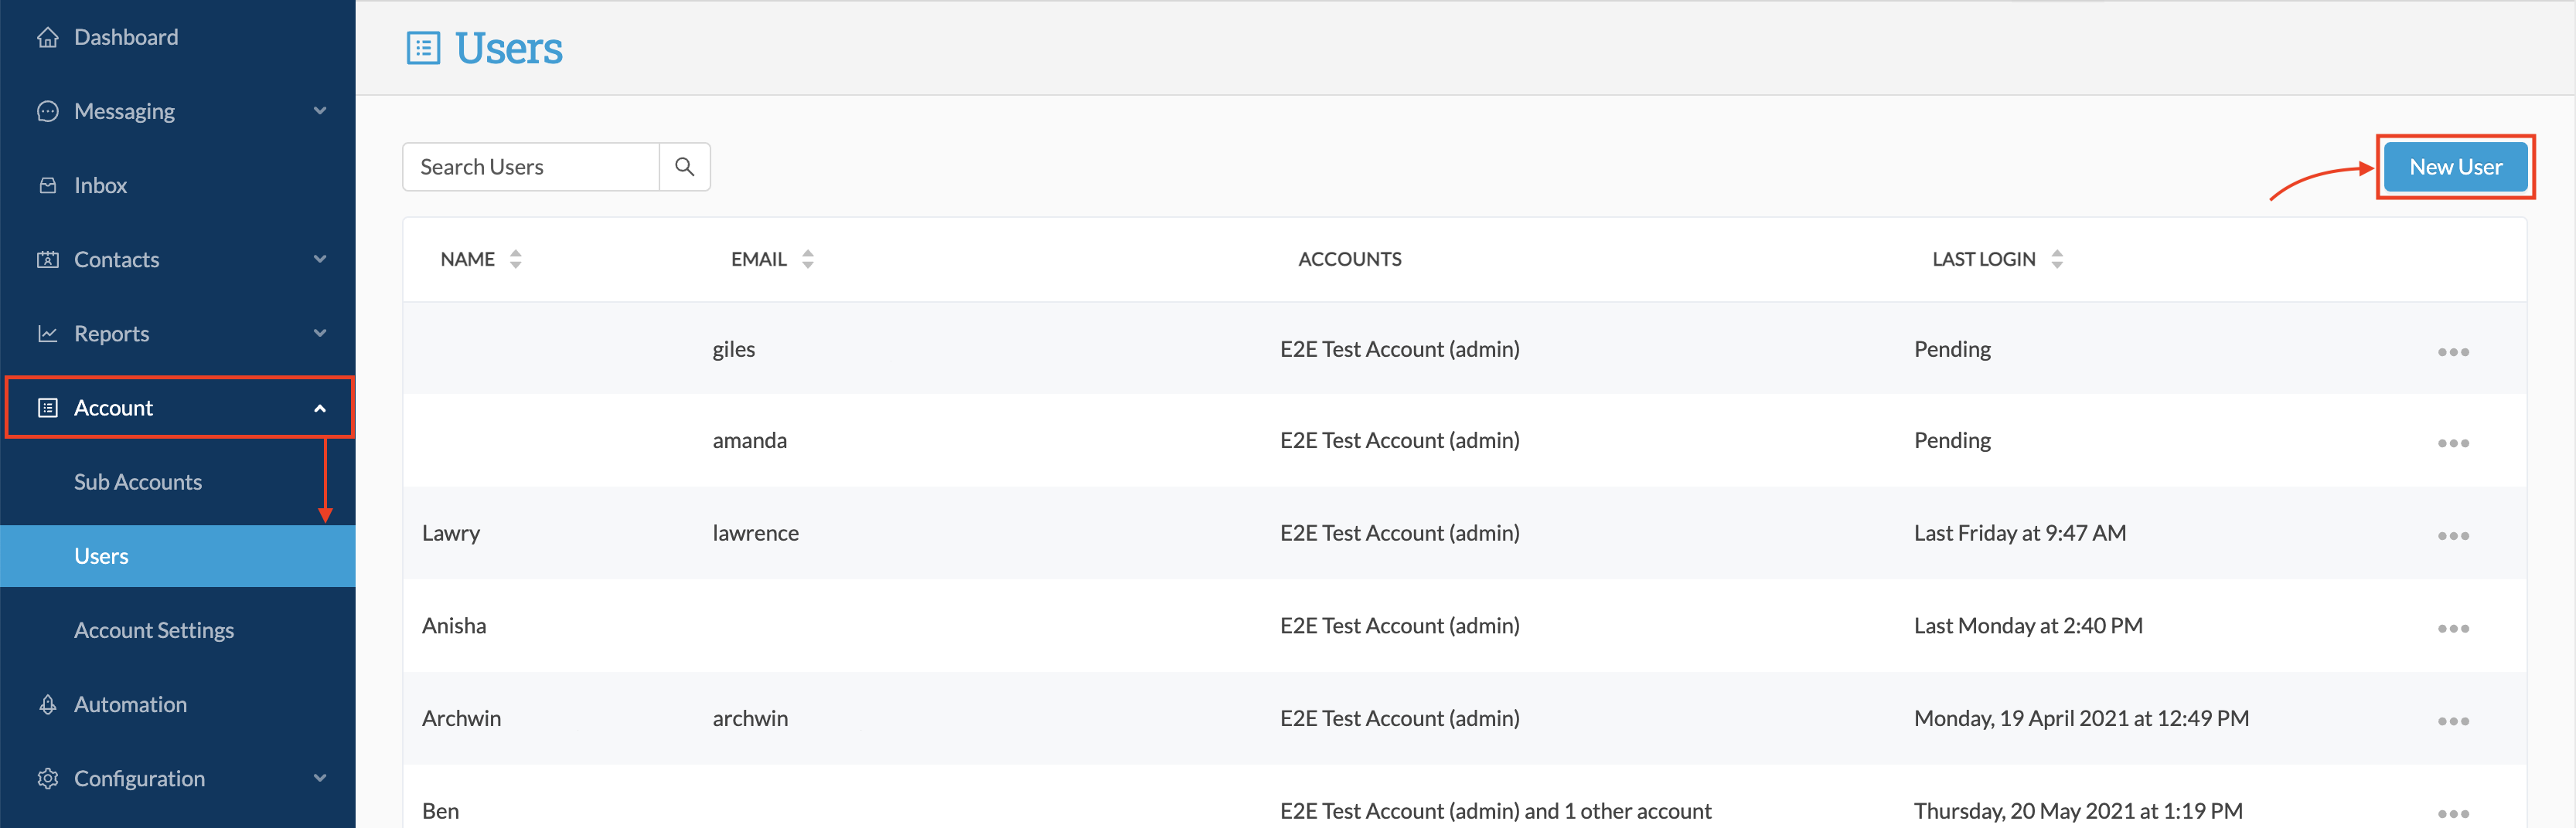Screen dimensions: 2576x828
Task: Sort the table by Email arrows
Action: click(x=808, y=259)
